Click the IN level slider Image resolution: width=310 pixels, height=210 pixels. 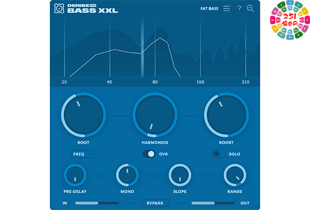pyautogui.click(x=97, y=203)
